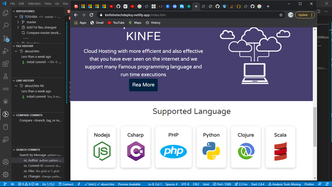Click the notifications bell in status bar
Screen dimensions: 332x187
327,184
